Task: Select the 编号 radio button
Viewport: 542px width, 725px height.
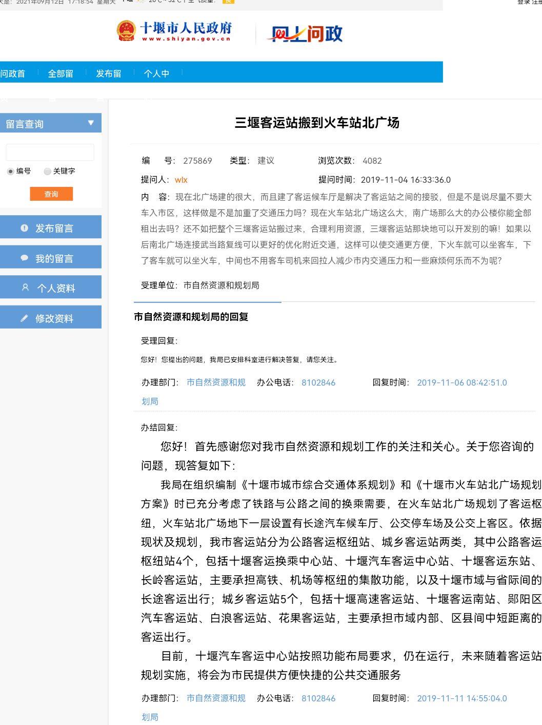Action: coord(10,171)
